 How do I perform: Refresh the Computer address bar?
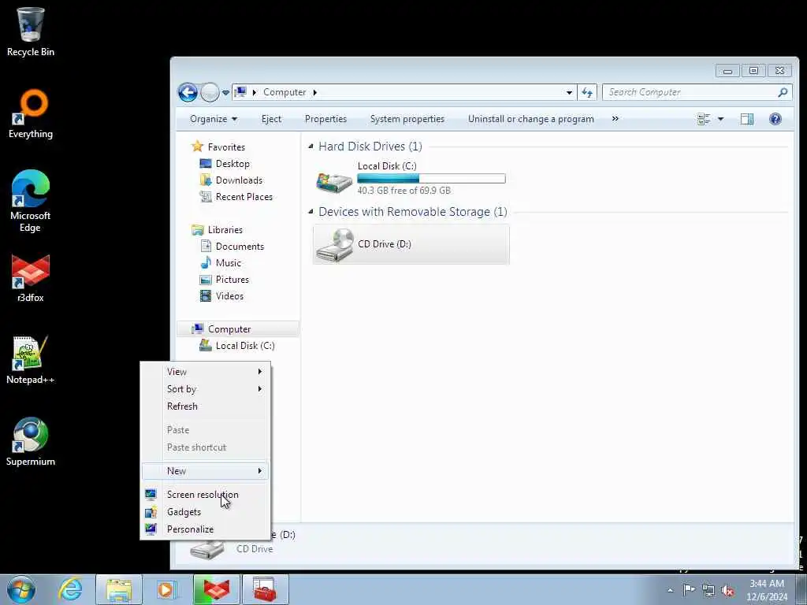(x=587, y=93)
